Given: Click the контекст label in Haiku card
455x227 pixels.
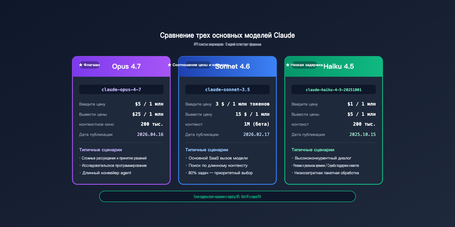Looking at the screenshot, I should [300, 124].
